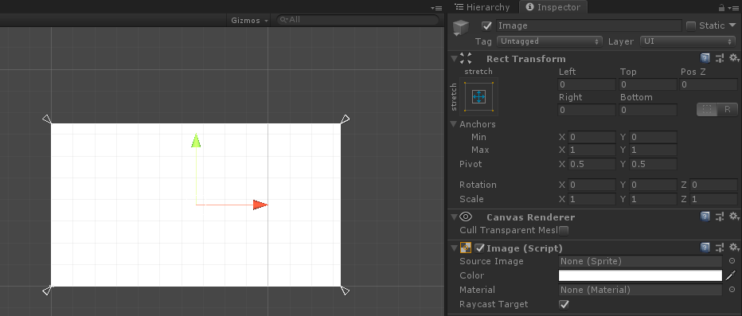Click the Scene search field
This screenshot has height=316, width=742.
pos(357,20)
